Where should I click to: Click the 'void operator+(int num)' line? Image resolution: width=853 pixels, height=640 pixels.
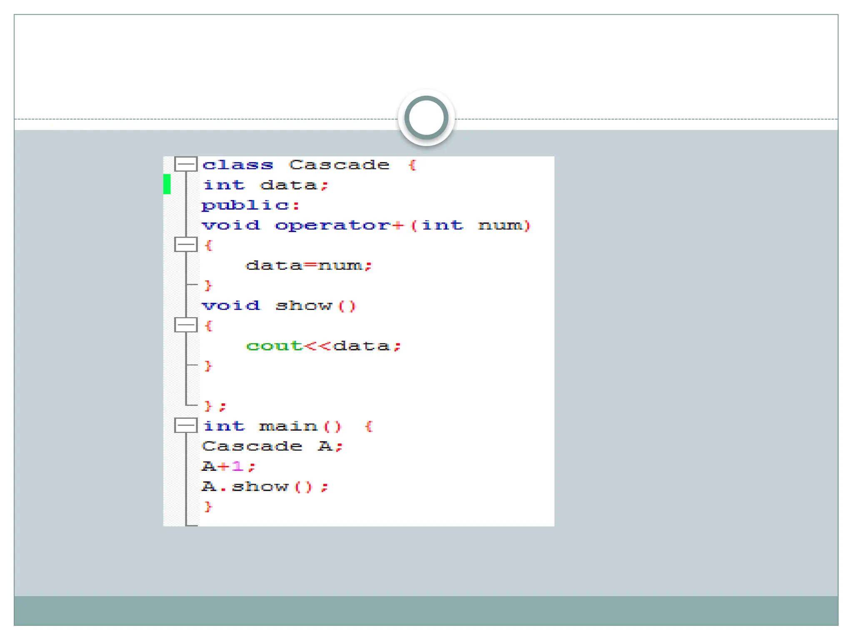coord(366,225)
